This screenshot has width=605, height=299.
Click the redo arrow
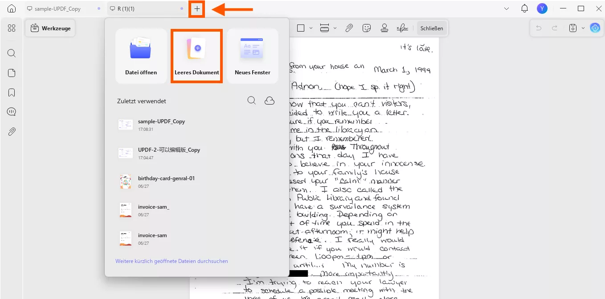tap(555, 28)
